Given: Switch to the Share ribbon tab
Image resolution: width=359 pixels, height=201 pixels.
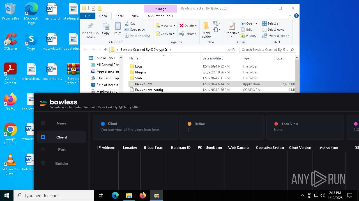Looking at the screenshot, I should 120,16.
